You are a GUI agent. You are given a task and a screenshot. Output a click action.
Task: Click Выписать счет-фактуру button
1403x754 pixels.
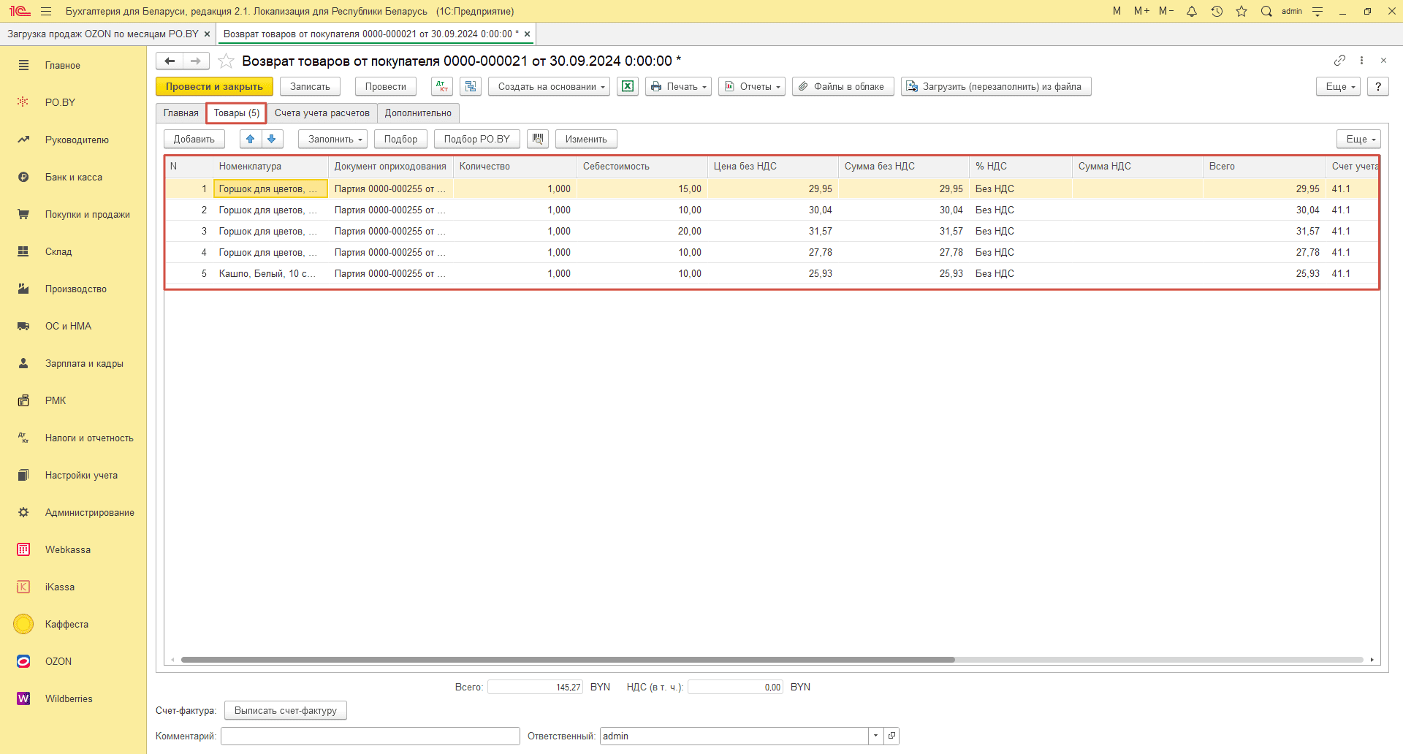tap(285, 710)
